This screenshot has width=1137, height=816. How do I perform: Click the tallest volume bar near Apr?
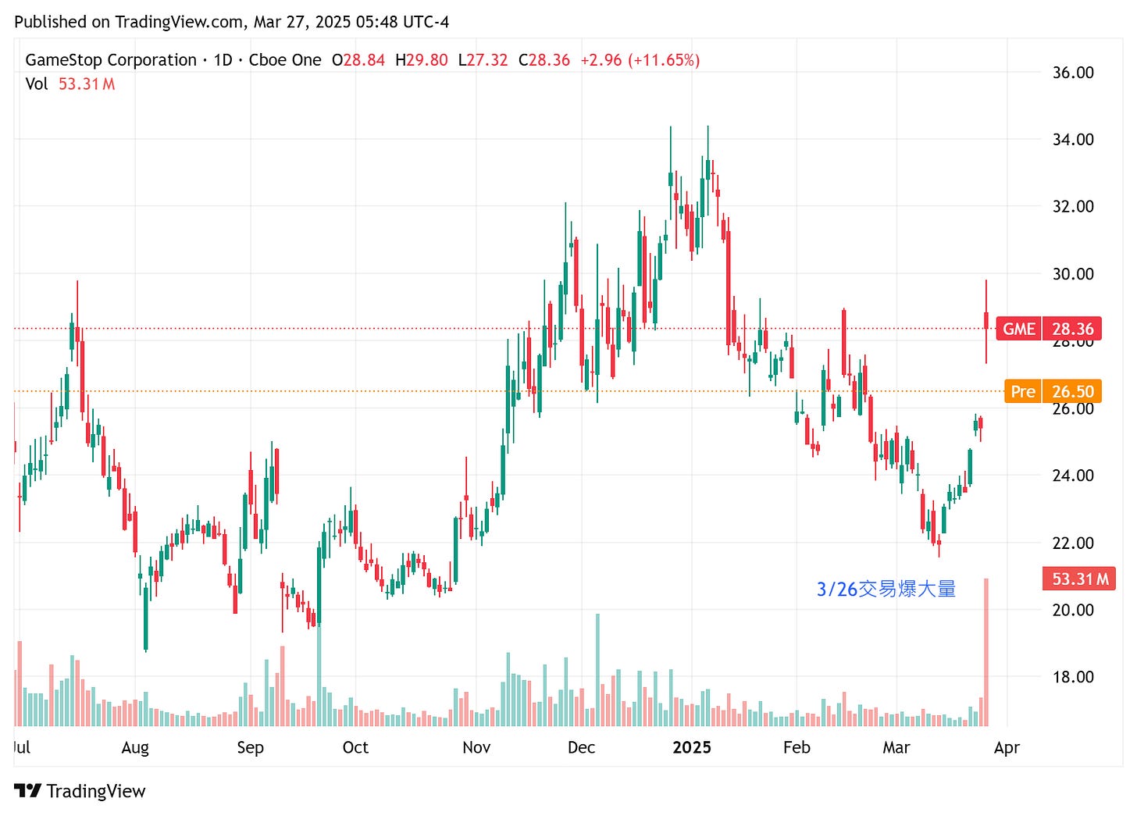(987, 648)
